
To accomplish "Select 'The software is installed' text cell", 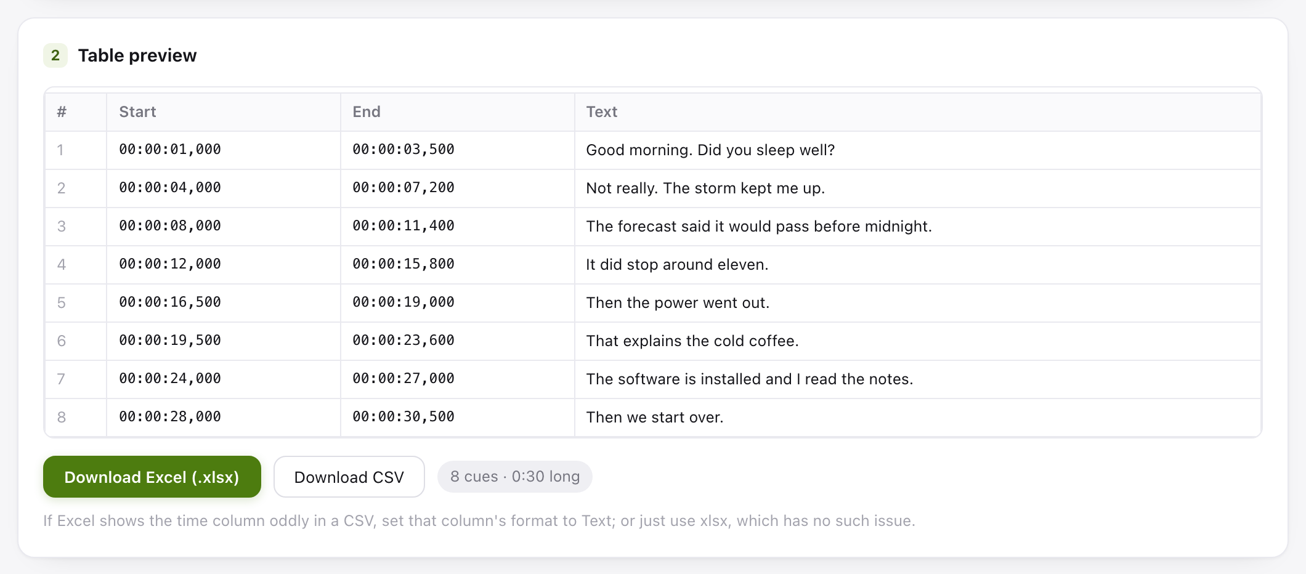I will pos(918,379).
